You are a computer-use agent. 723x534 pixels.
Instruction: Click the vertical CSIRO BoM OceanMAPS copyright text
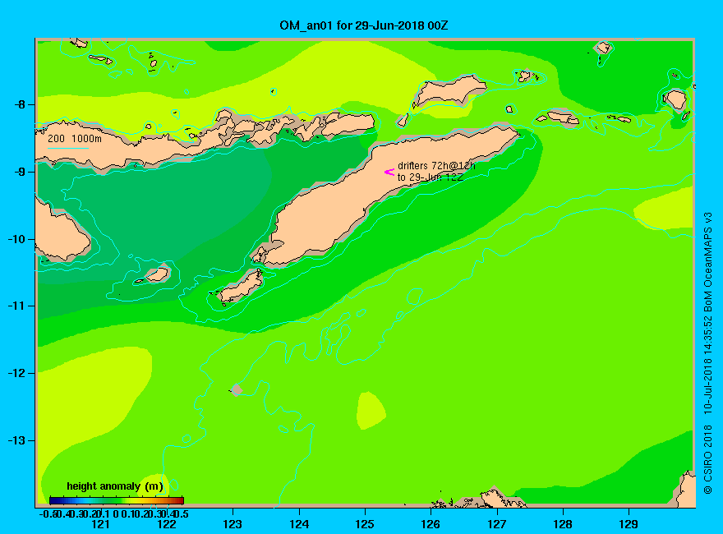[707, 352]
